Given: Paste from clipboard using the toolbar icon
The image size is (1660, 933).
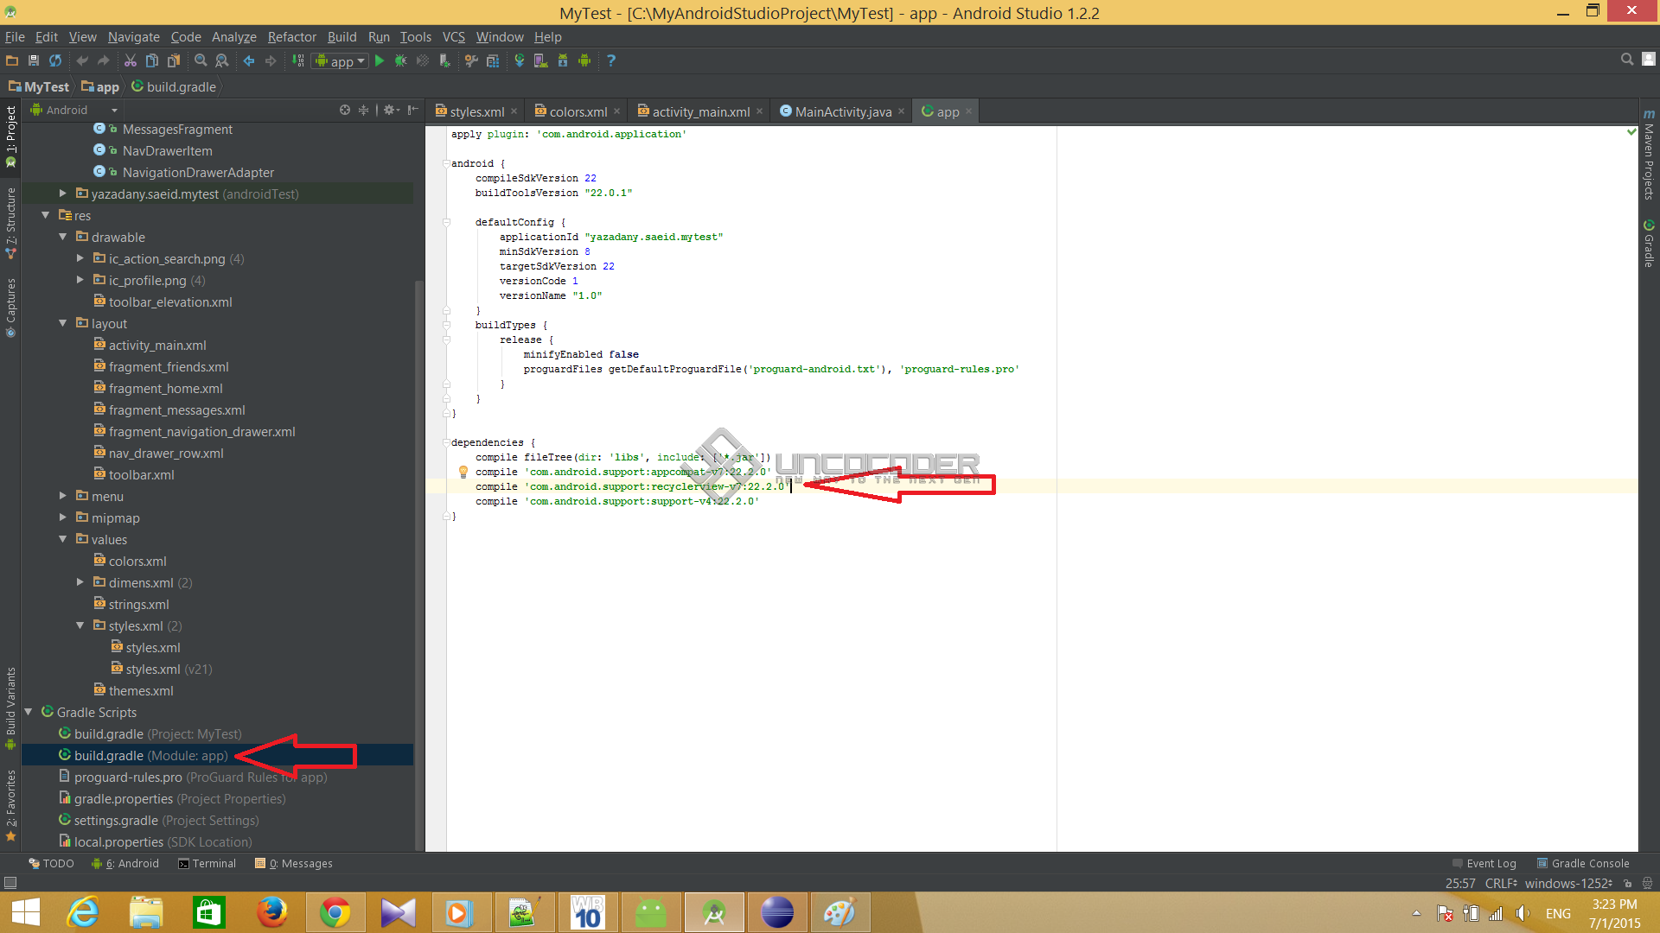Looking at the screenshot, I should (174, 60).
